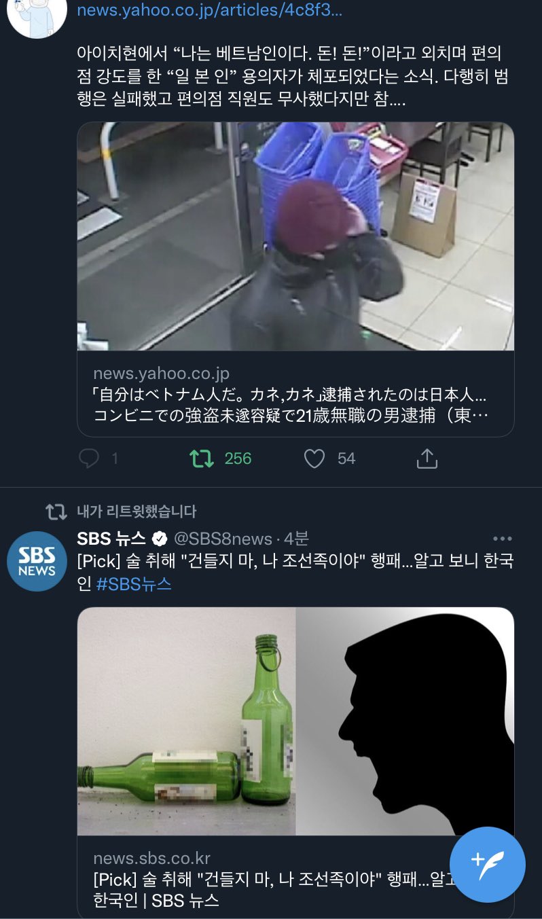The width and height of the screenshot is (542, 919).
Task: Open the @SBS8news handle
Action: pos(223,539)
